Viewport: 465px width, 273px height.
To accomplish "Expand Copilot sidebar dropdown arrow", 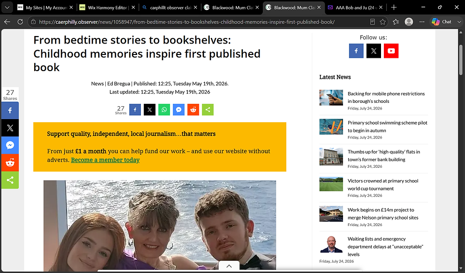I will [x=459, y=22].
